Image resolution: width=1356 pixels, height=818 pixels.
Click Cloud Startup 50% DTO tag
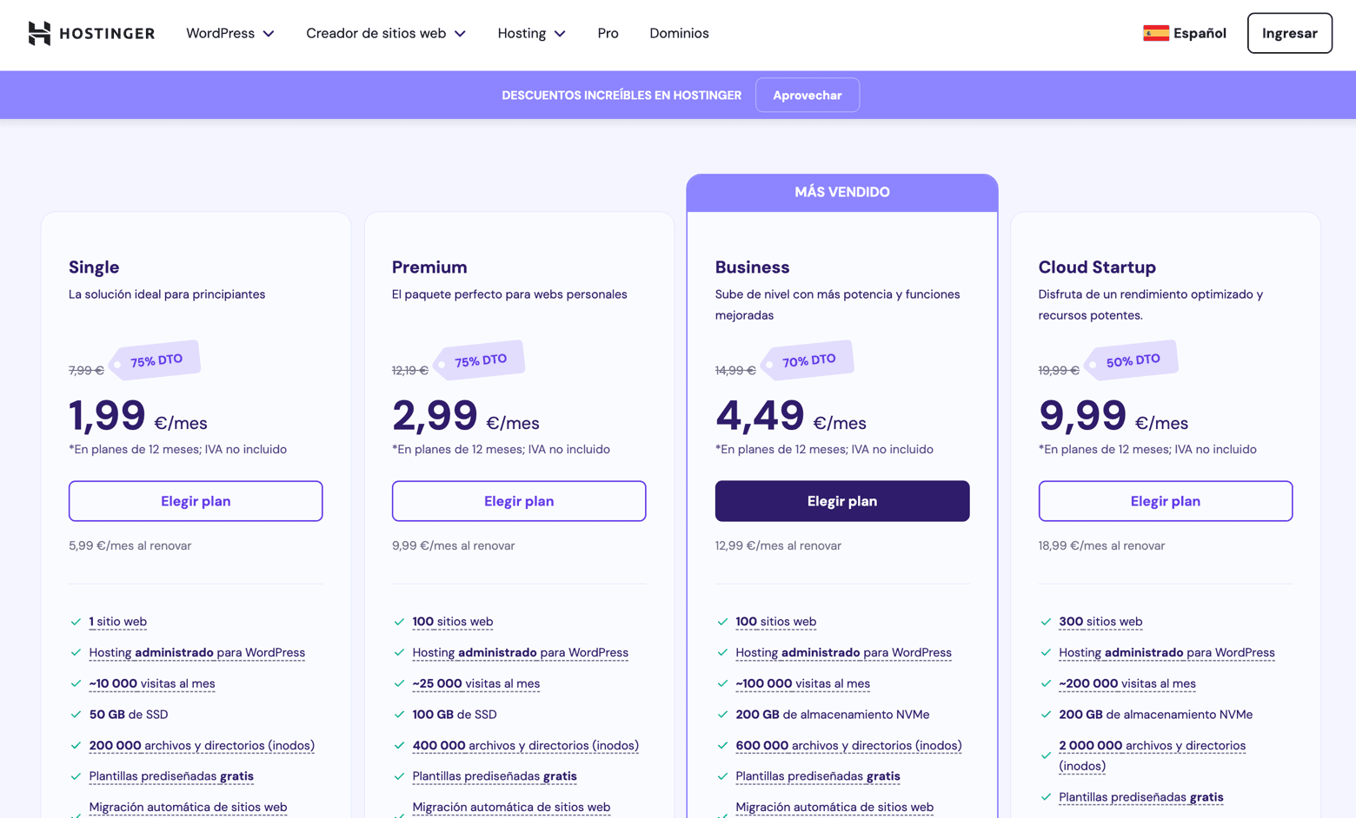pyautogui.click(x=1133, y=360)
